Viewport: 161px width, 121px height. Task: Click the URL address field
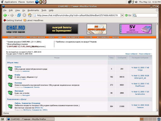tap(77, 15)
